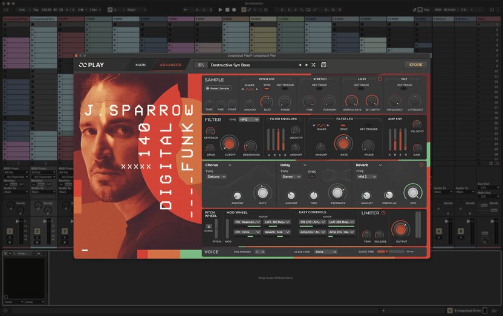Click the STORE button
Viewport: 503px width, 316px height.
[416, 65]
